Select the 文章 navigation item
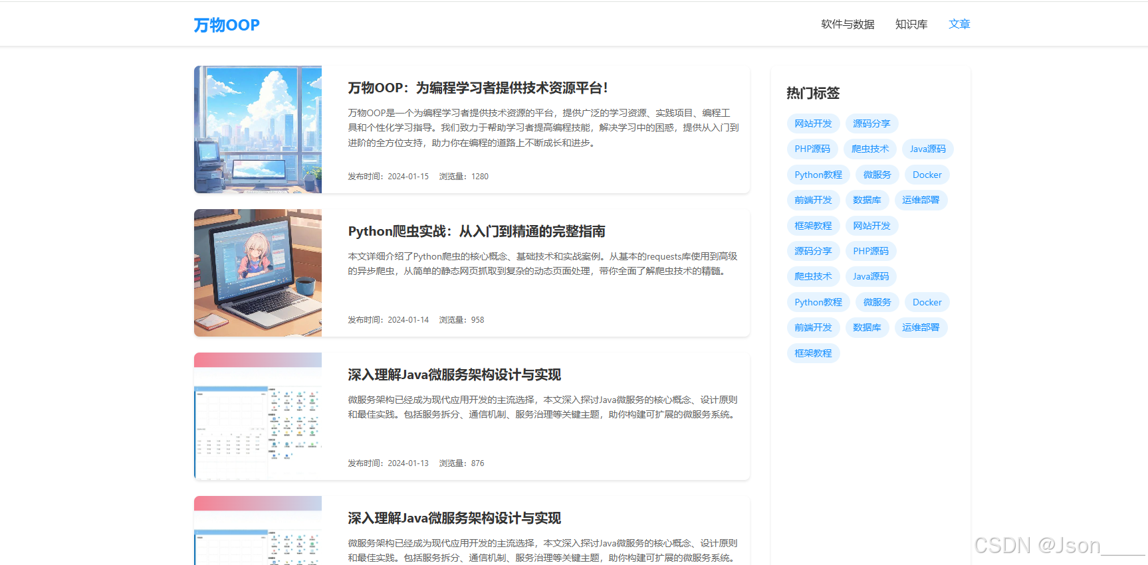1148x565 pixels. [x=959, y=25]
